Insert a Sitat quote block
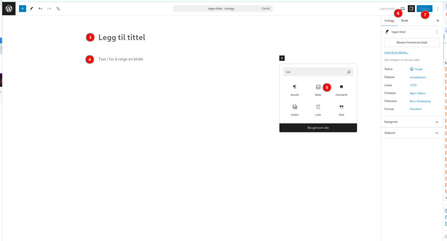 coord(341,109)
